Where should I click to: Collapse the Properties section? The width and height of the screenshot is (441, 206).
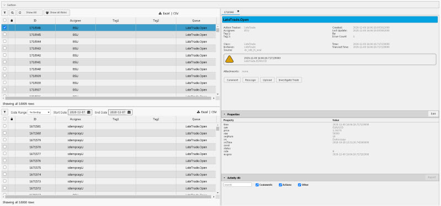[224, 114]
